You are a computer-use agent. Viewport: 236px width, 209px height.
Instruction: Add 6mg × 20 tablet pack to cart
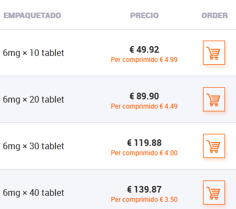tap(214, 99)
